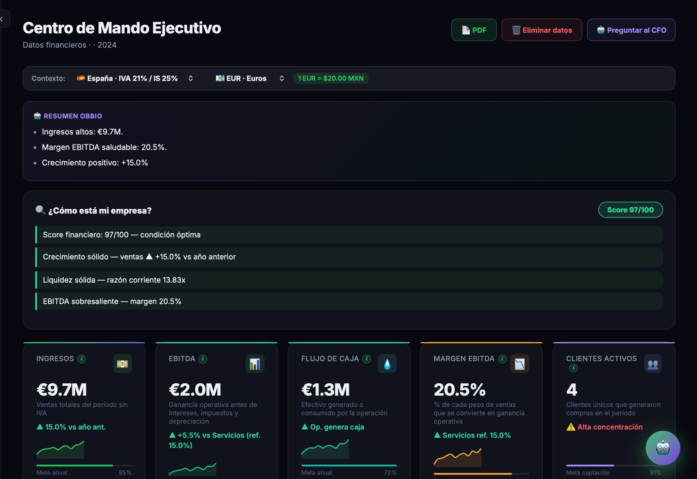Open the floating robot assistant bubble
This screenshot has width=697, height=479.
pyautogui.click(x=663, y=448)
